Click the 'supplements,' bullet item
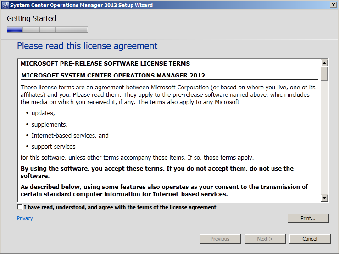339x254 pixels. (49, 125)
